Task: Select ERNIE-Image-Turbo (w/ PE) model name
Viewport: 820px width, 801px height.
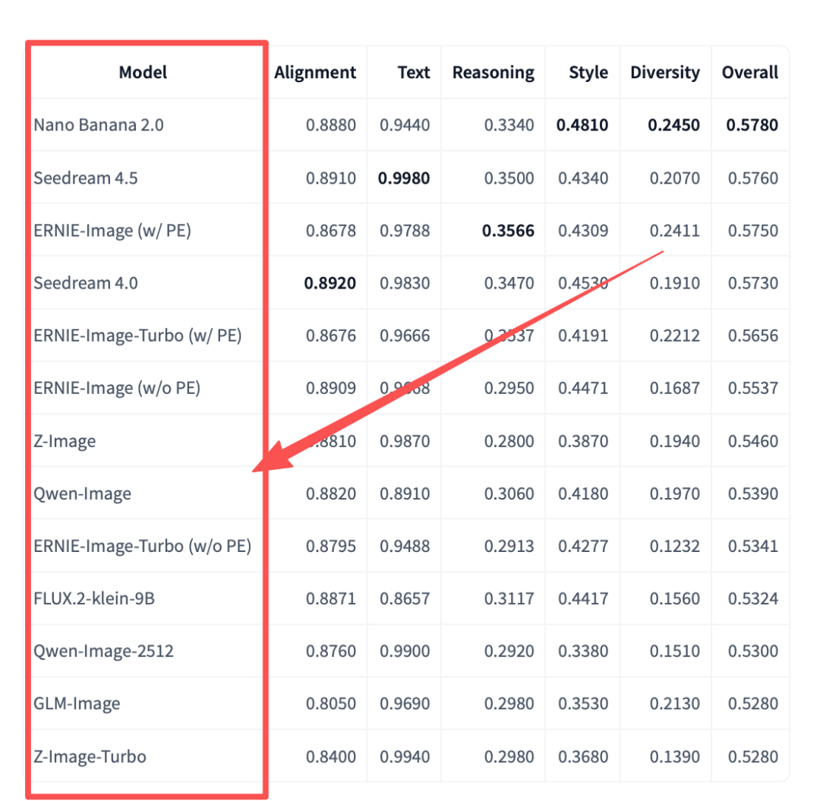Action: pyautogui.click(x=137, y=336)
